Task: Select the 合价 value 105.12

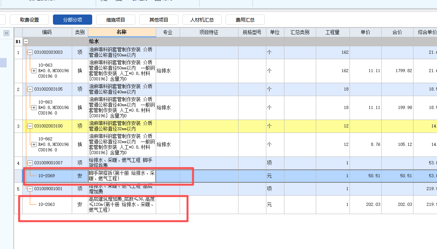Action: (x=397, y=144)
